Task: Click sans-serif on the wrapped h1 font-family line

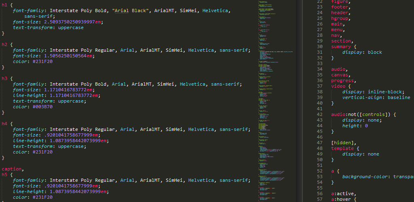Action: point(38,16)
